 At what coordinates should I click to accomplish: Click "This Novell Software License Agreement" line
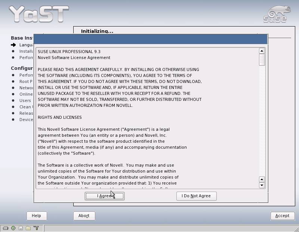click(104, 129)
